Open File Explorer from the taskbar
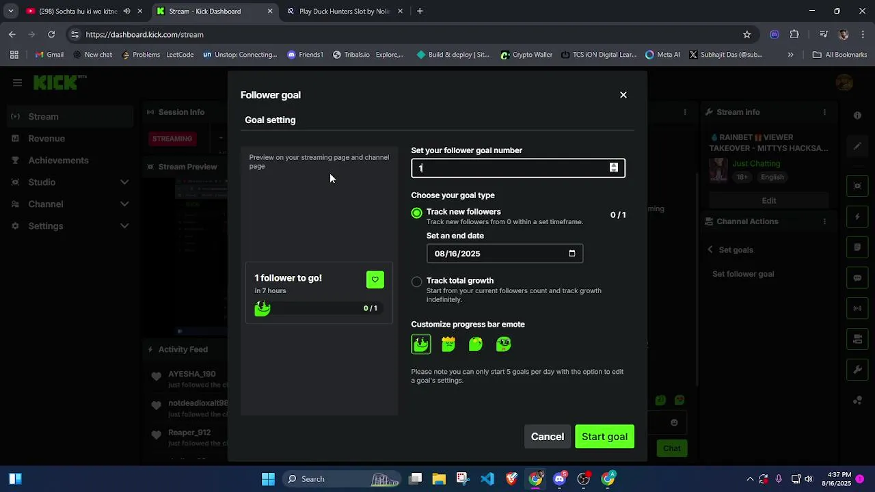This screenshot has width=875, height=492. [439, 479]
